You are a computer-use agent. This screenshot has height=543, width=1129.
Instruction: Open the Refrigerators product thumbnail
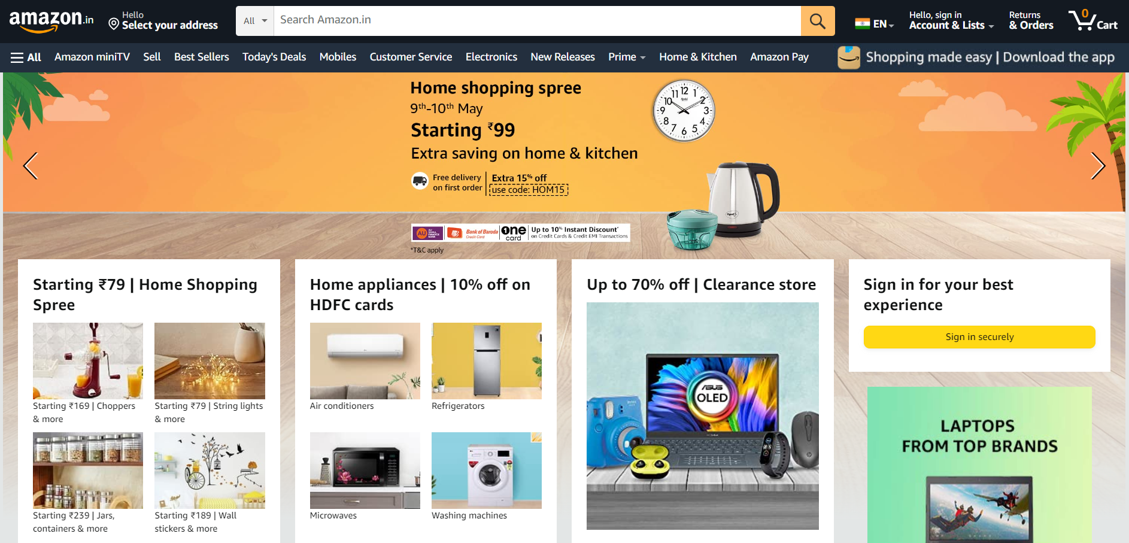487,361
